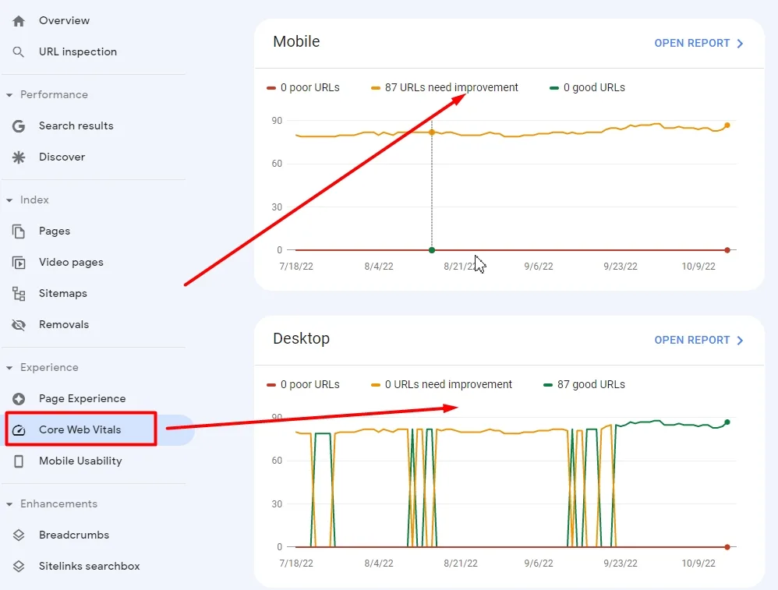Image resolution: width=778 pixels, height=590 pixels.
Task: Click the Overview home icon
Action: coord(19,21)
